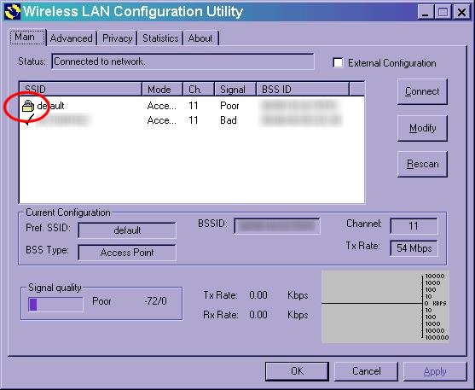Open the Advanced tab
Image resolution: width=475 pixels, height=390 pixels.
(71, 38)
